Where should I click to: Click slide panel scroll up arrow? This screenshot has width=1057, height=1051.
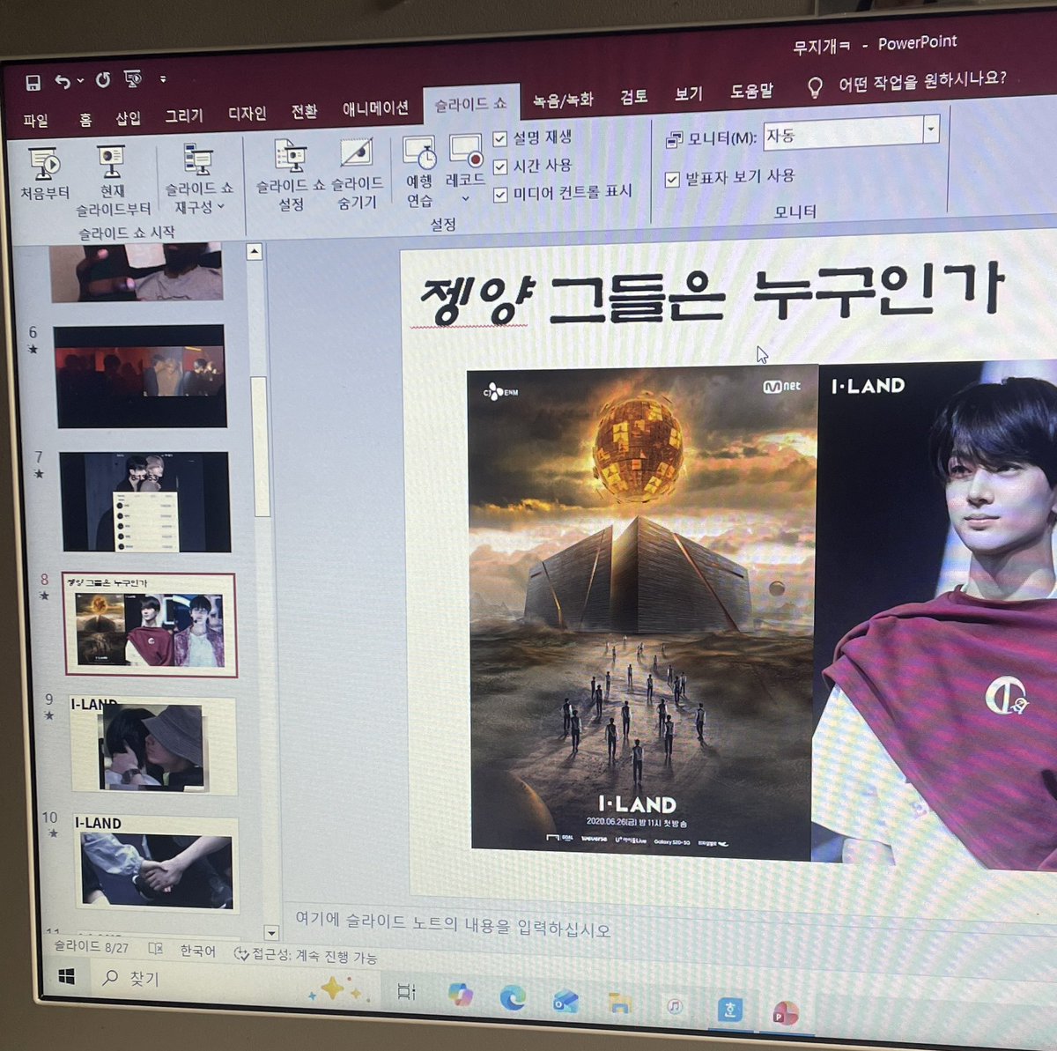pos(255,252)
